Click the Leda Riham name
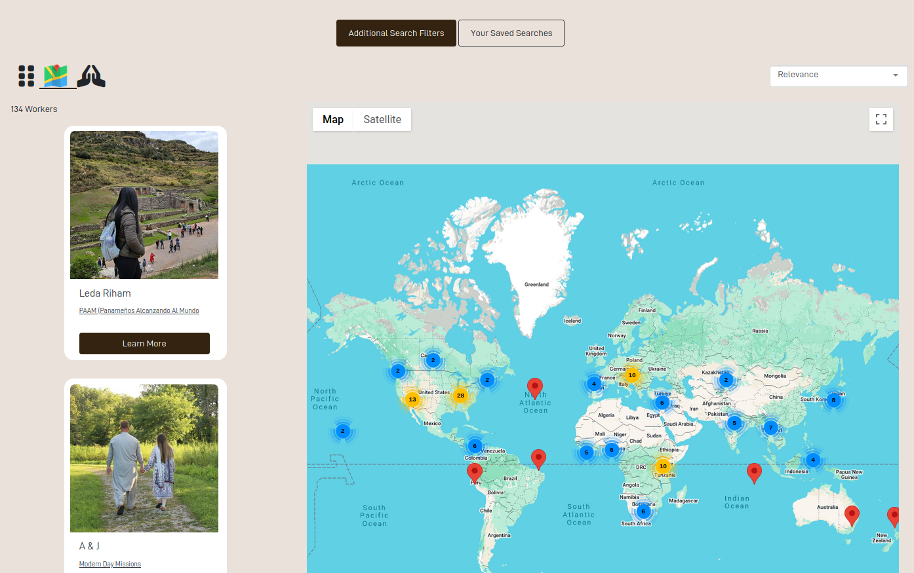The width and height of the screenshot is (914, 573). (x=105, y=293)
